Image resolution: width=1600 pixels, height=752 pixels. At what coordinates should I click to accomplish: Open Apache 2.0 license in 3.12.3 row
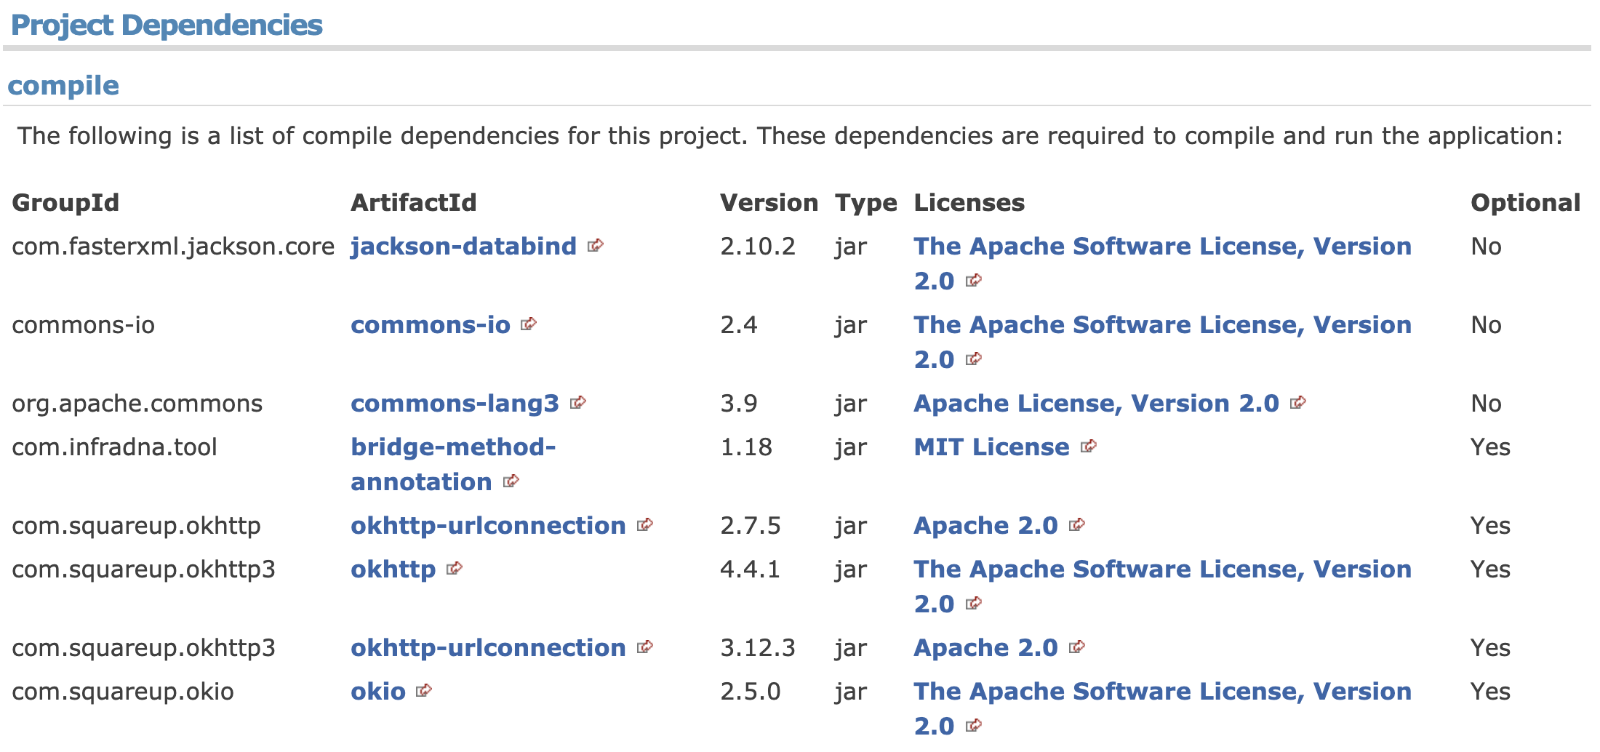pyautogui.click(x=985, y=648)
